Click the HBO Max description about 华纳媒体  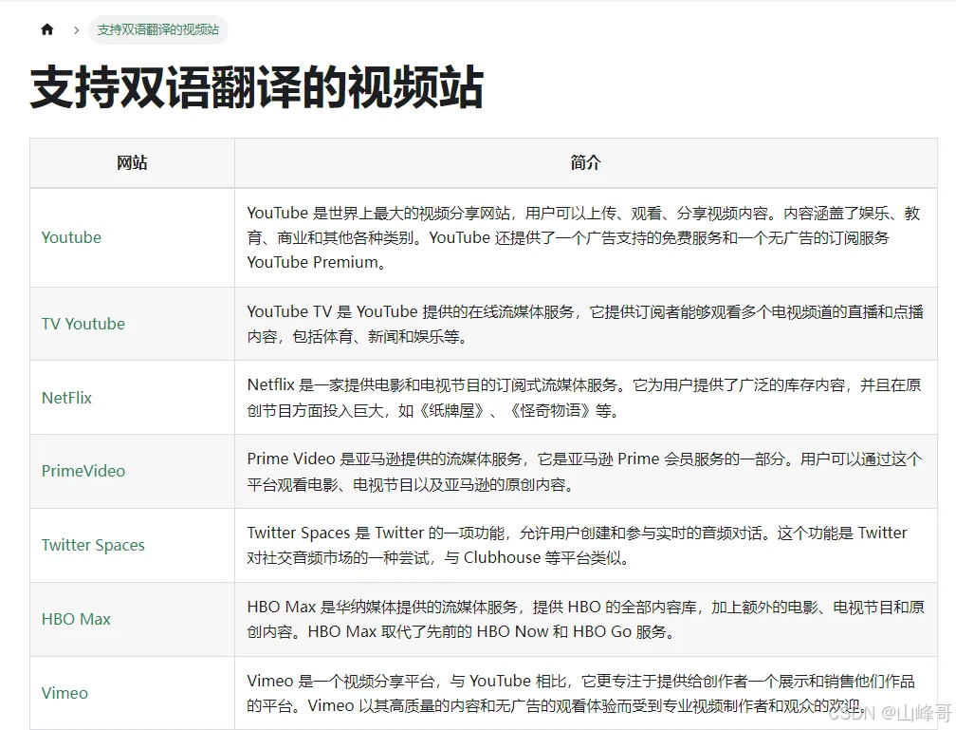[585, 619]
